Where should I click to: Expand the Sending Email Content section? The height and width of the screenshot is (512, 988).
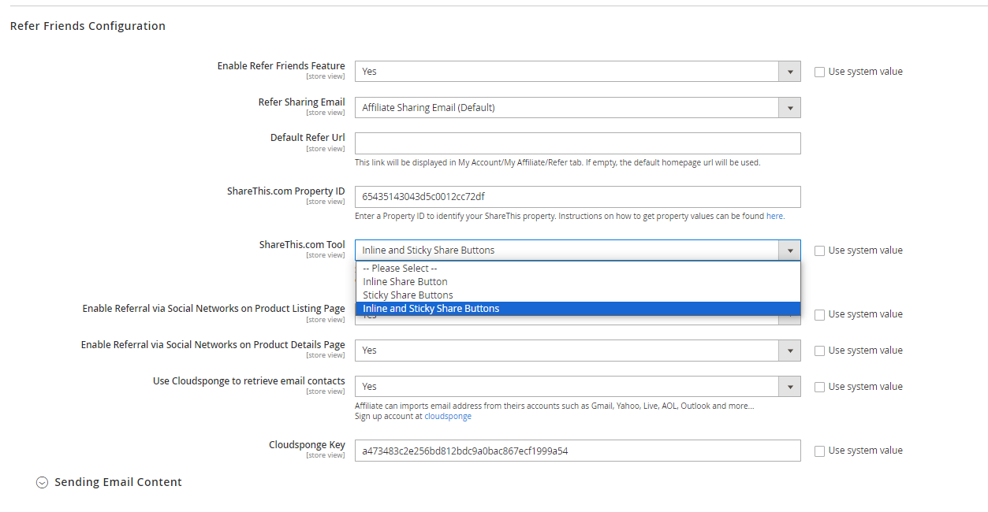(117, 482)
